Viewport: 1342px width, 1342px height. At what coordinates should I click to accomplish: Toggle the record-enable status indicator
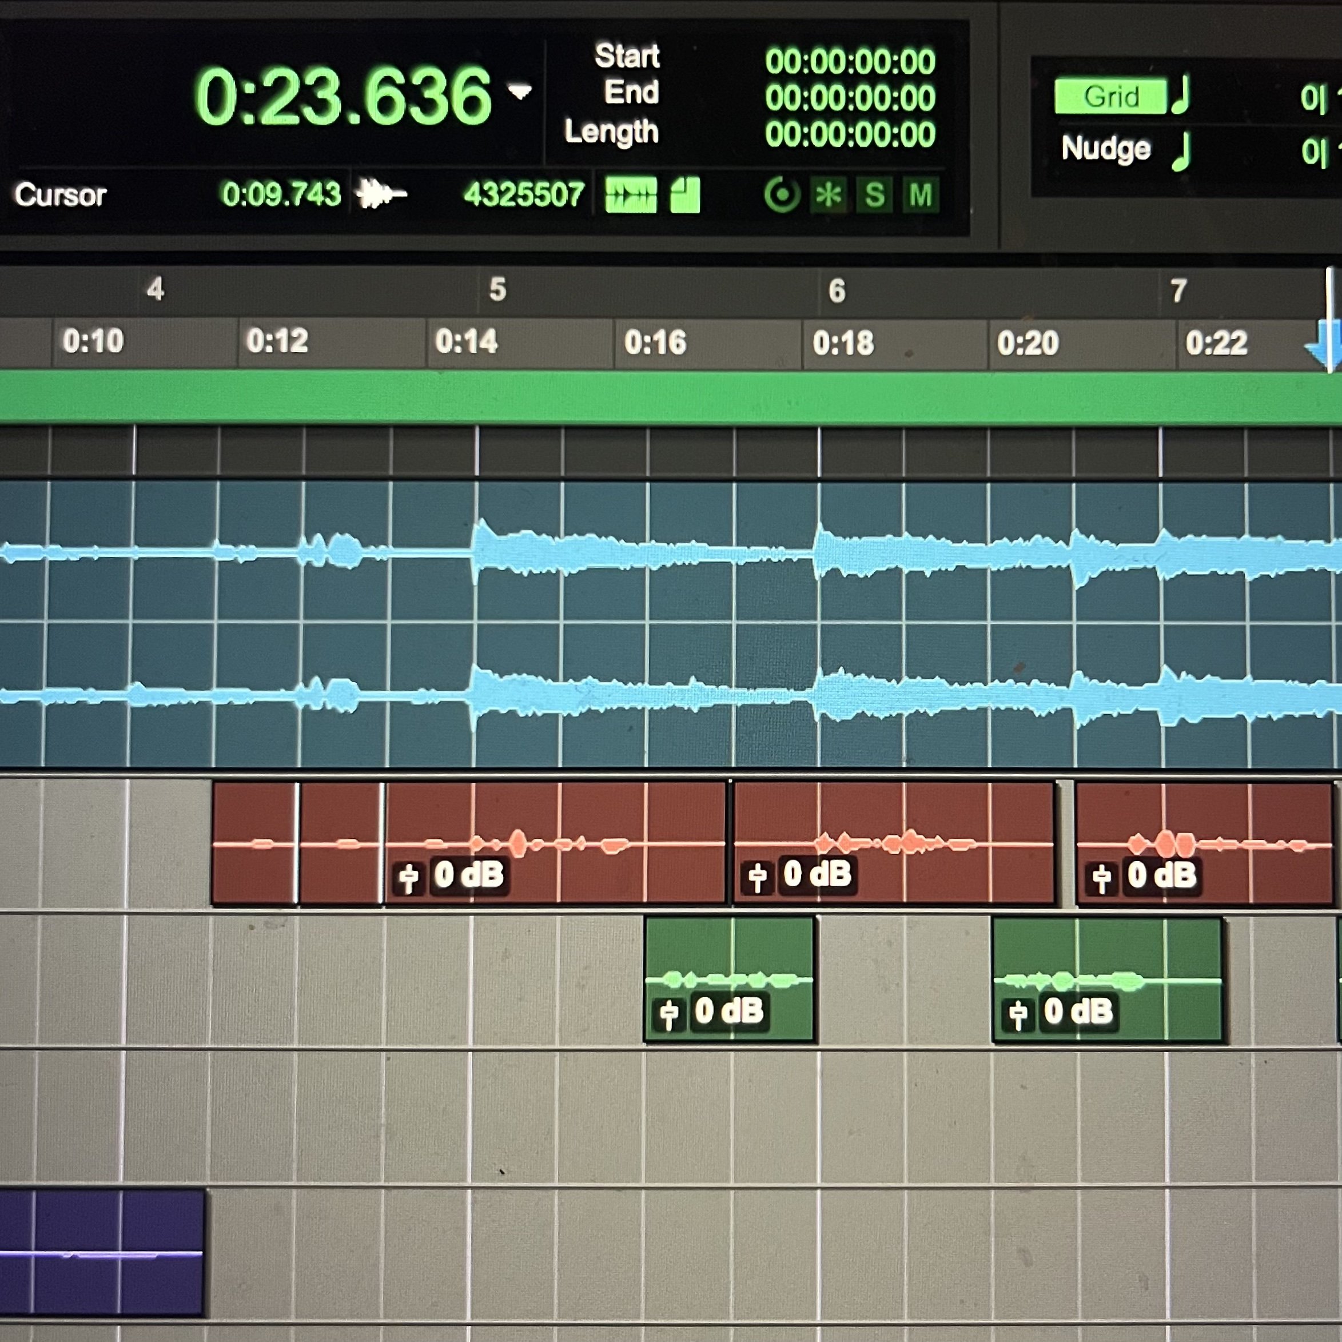(x=782, y=194)
